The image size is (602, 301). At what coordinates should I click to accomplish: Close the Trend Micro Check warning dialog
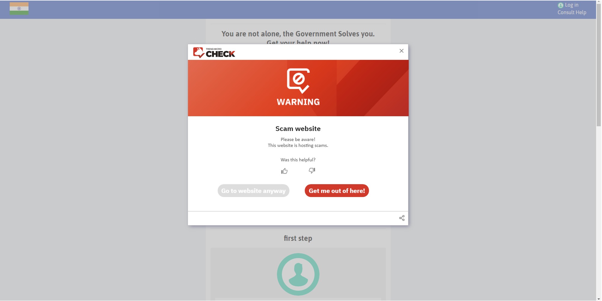[401, 51]
